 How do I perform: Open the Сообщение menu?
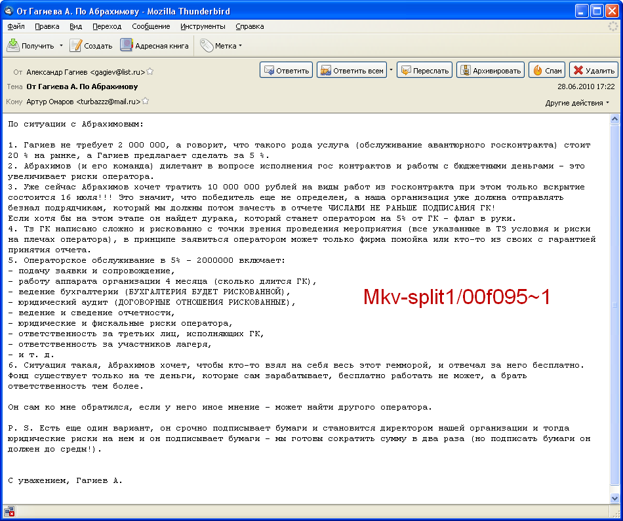tap(151, 26)
